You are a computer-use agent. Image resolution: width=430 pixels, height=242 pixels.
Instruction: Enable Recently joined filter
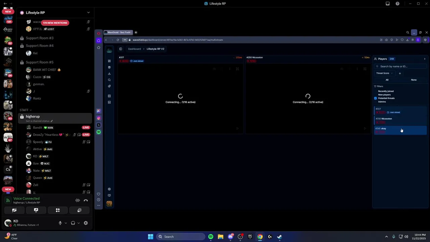click(386, 91)
